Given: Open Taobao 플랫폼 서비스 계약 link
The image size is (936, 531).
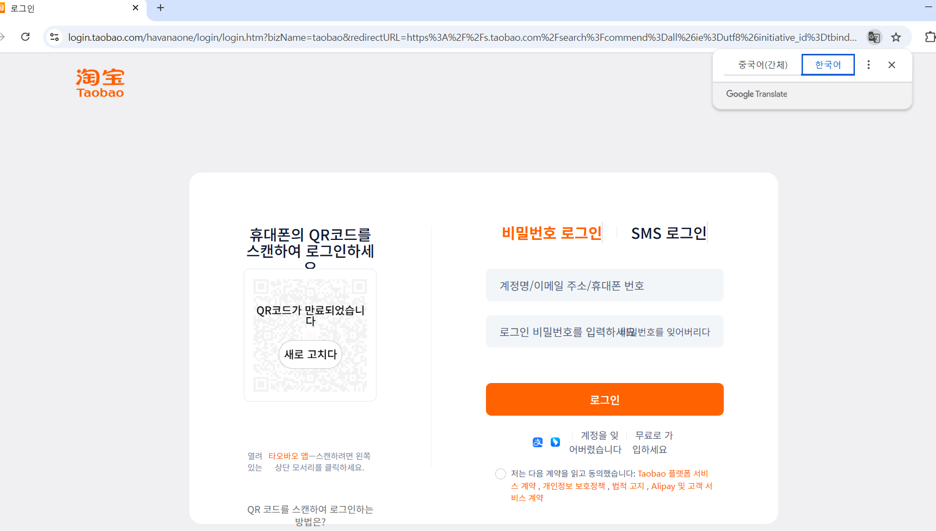Looking at the screenshot, I should (x=673, y=474).
